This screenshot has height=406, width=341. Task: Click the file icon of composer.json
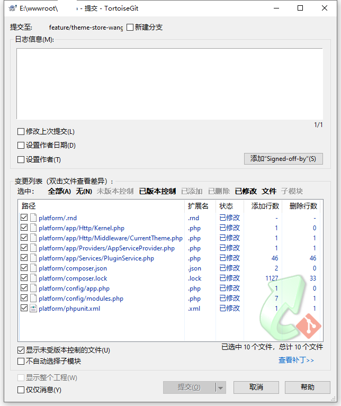(33, 268)
